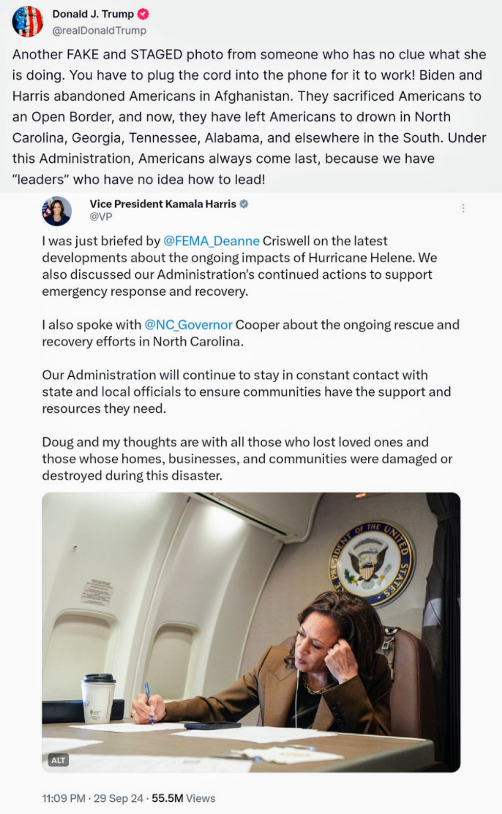
Task: Open the three-dot more options menu
Action: click(463, 208)
